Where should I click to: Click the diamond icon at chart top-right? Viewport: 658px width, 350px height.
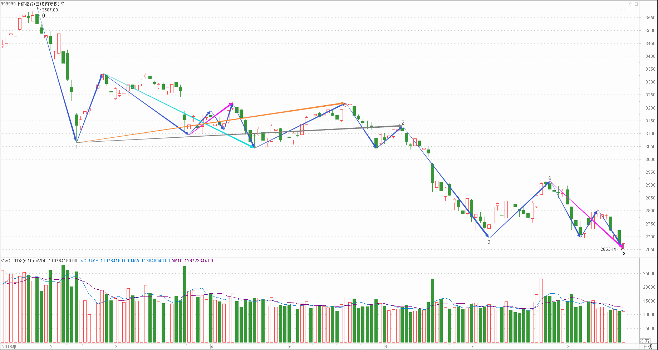click(x=631, y=4)
